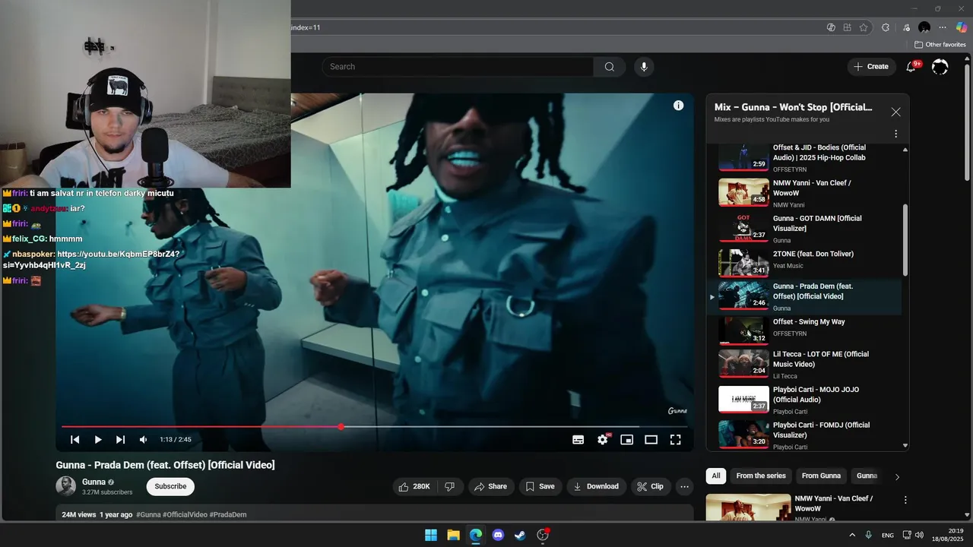Download the video
The image size is (973, 547).
point(596,486)
